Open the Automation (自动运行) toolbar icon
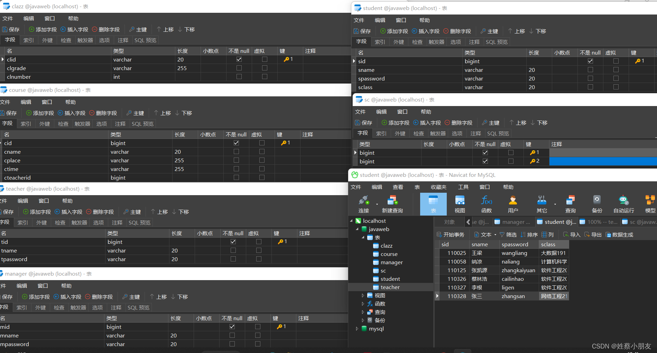 coord(623,204)
